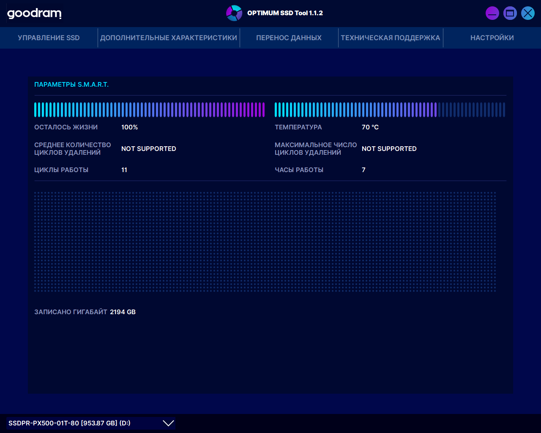Screen dimensions: 541x433
Task: Click the ЧАСЫ РАБОТЫ label
Action: [299, 170]
